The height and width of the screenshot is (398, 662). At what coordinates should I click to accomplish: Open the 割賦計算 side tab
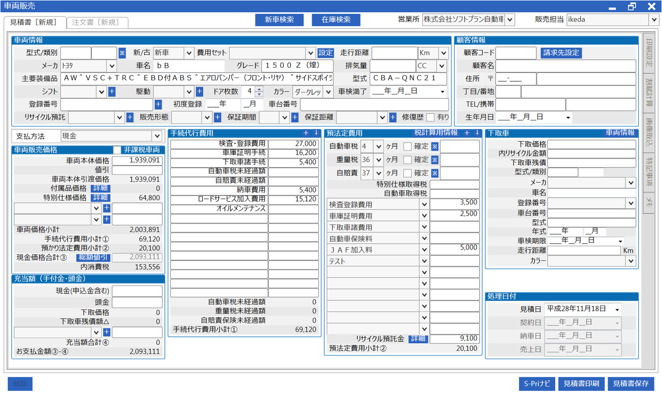tap(648, 93)
